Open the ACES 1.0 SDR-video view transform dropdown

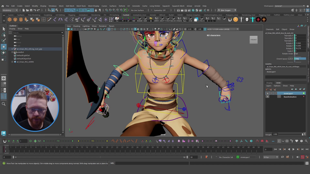tap(223, 29)
